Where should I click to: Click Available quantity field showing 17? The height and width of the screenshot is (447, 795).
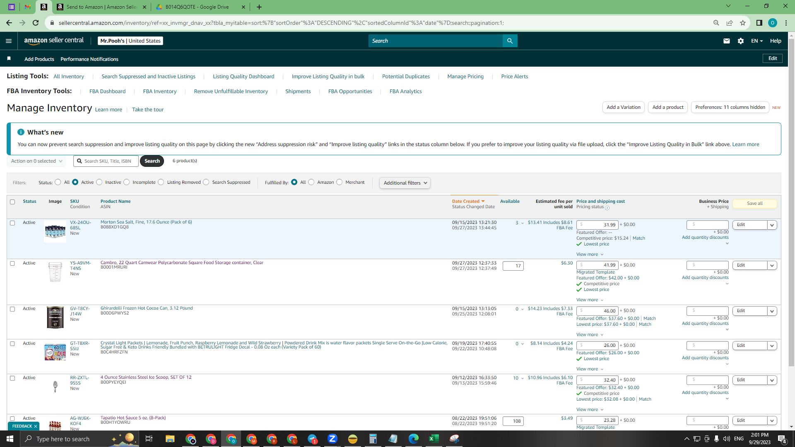tap(513, 266)
